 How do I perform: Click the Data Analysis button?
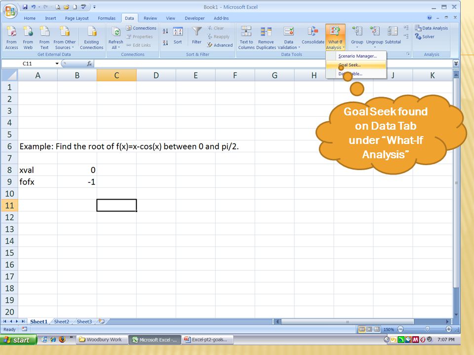point(432,28)
